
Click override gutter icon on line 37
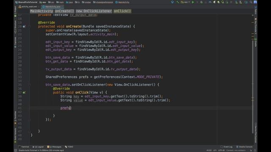pos(24,92)
